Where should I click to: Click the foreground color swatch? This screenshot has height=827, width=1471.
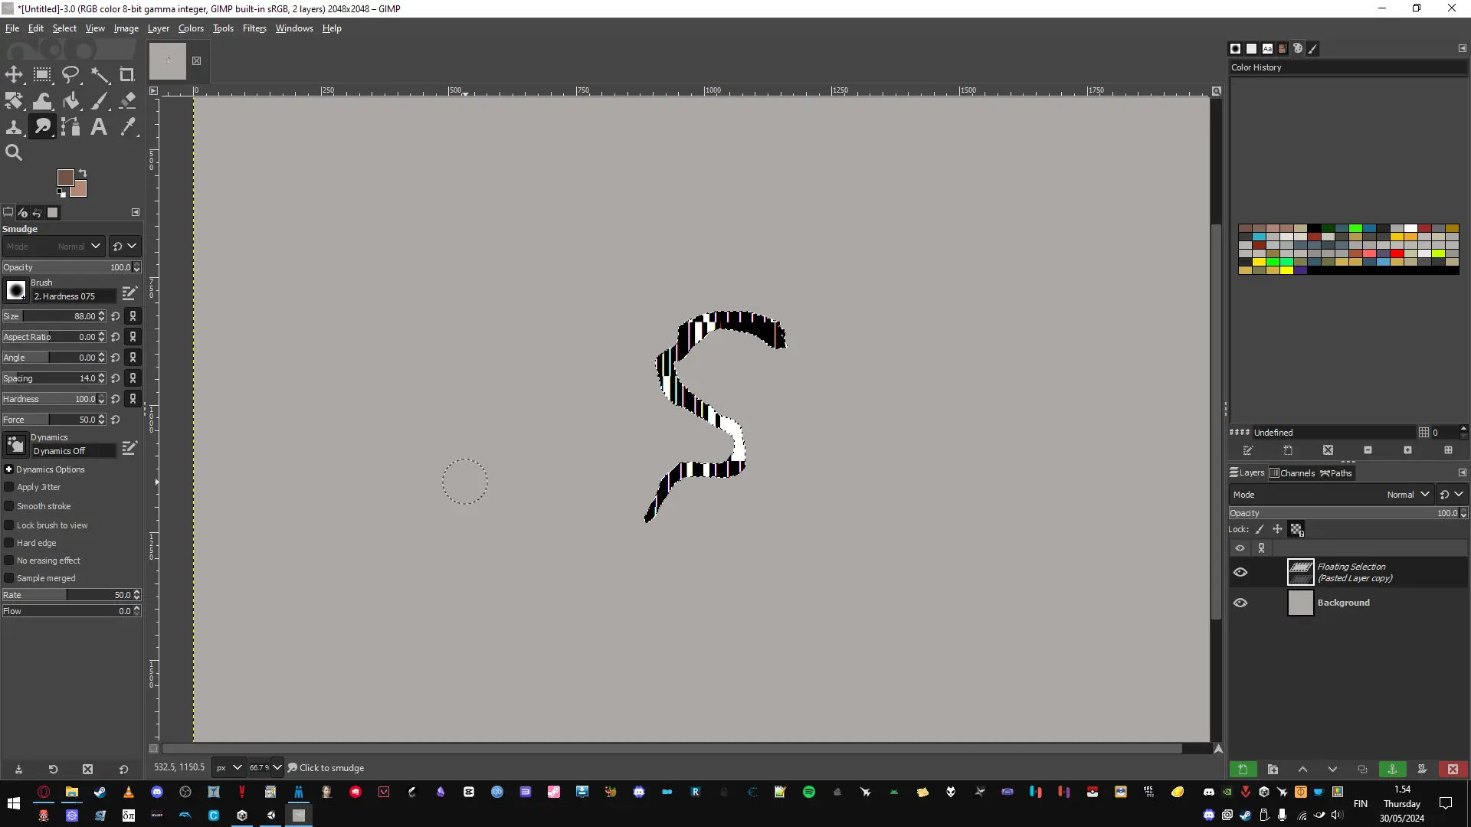pos(64,177)
